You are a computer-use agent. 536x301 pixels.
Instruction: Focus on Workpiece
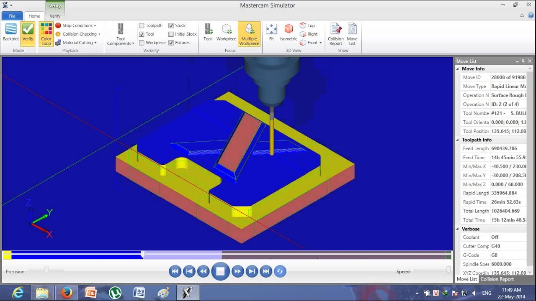pos(227,33)
